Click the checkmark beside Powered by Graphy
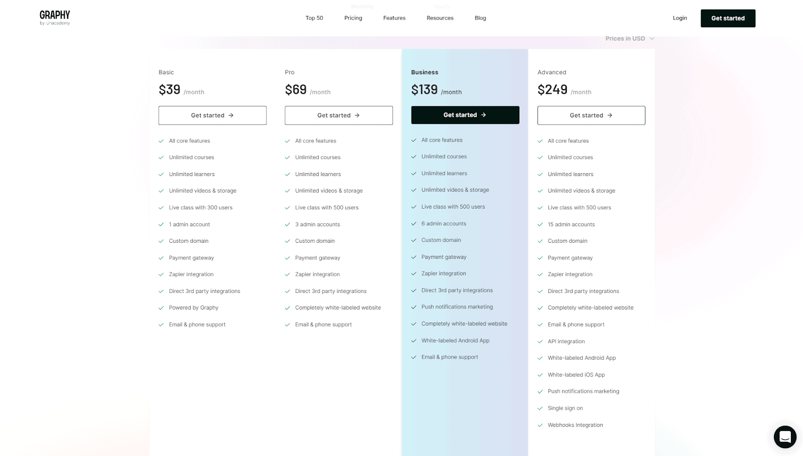 pos(161,308)
